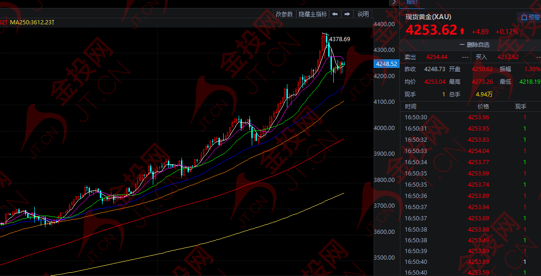The image size is (541, 276).
Task: Collapse the quote panel with the chevron
Action: pyautogui.click(x=393, y=2)
